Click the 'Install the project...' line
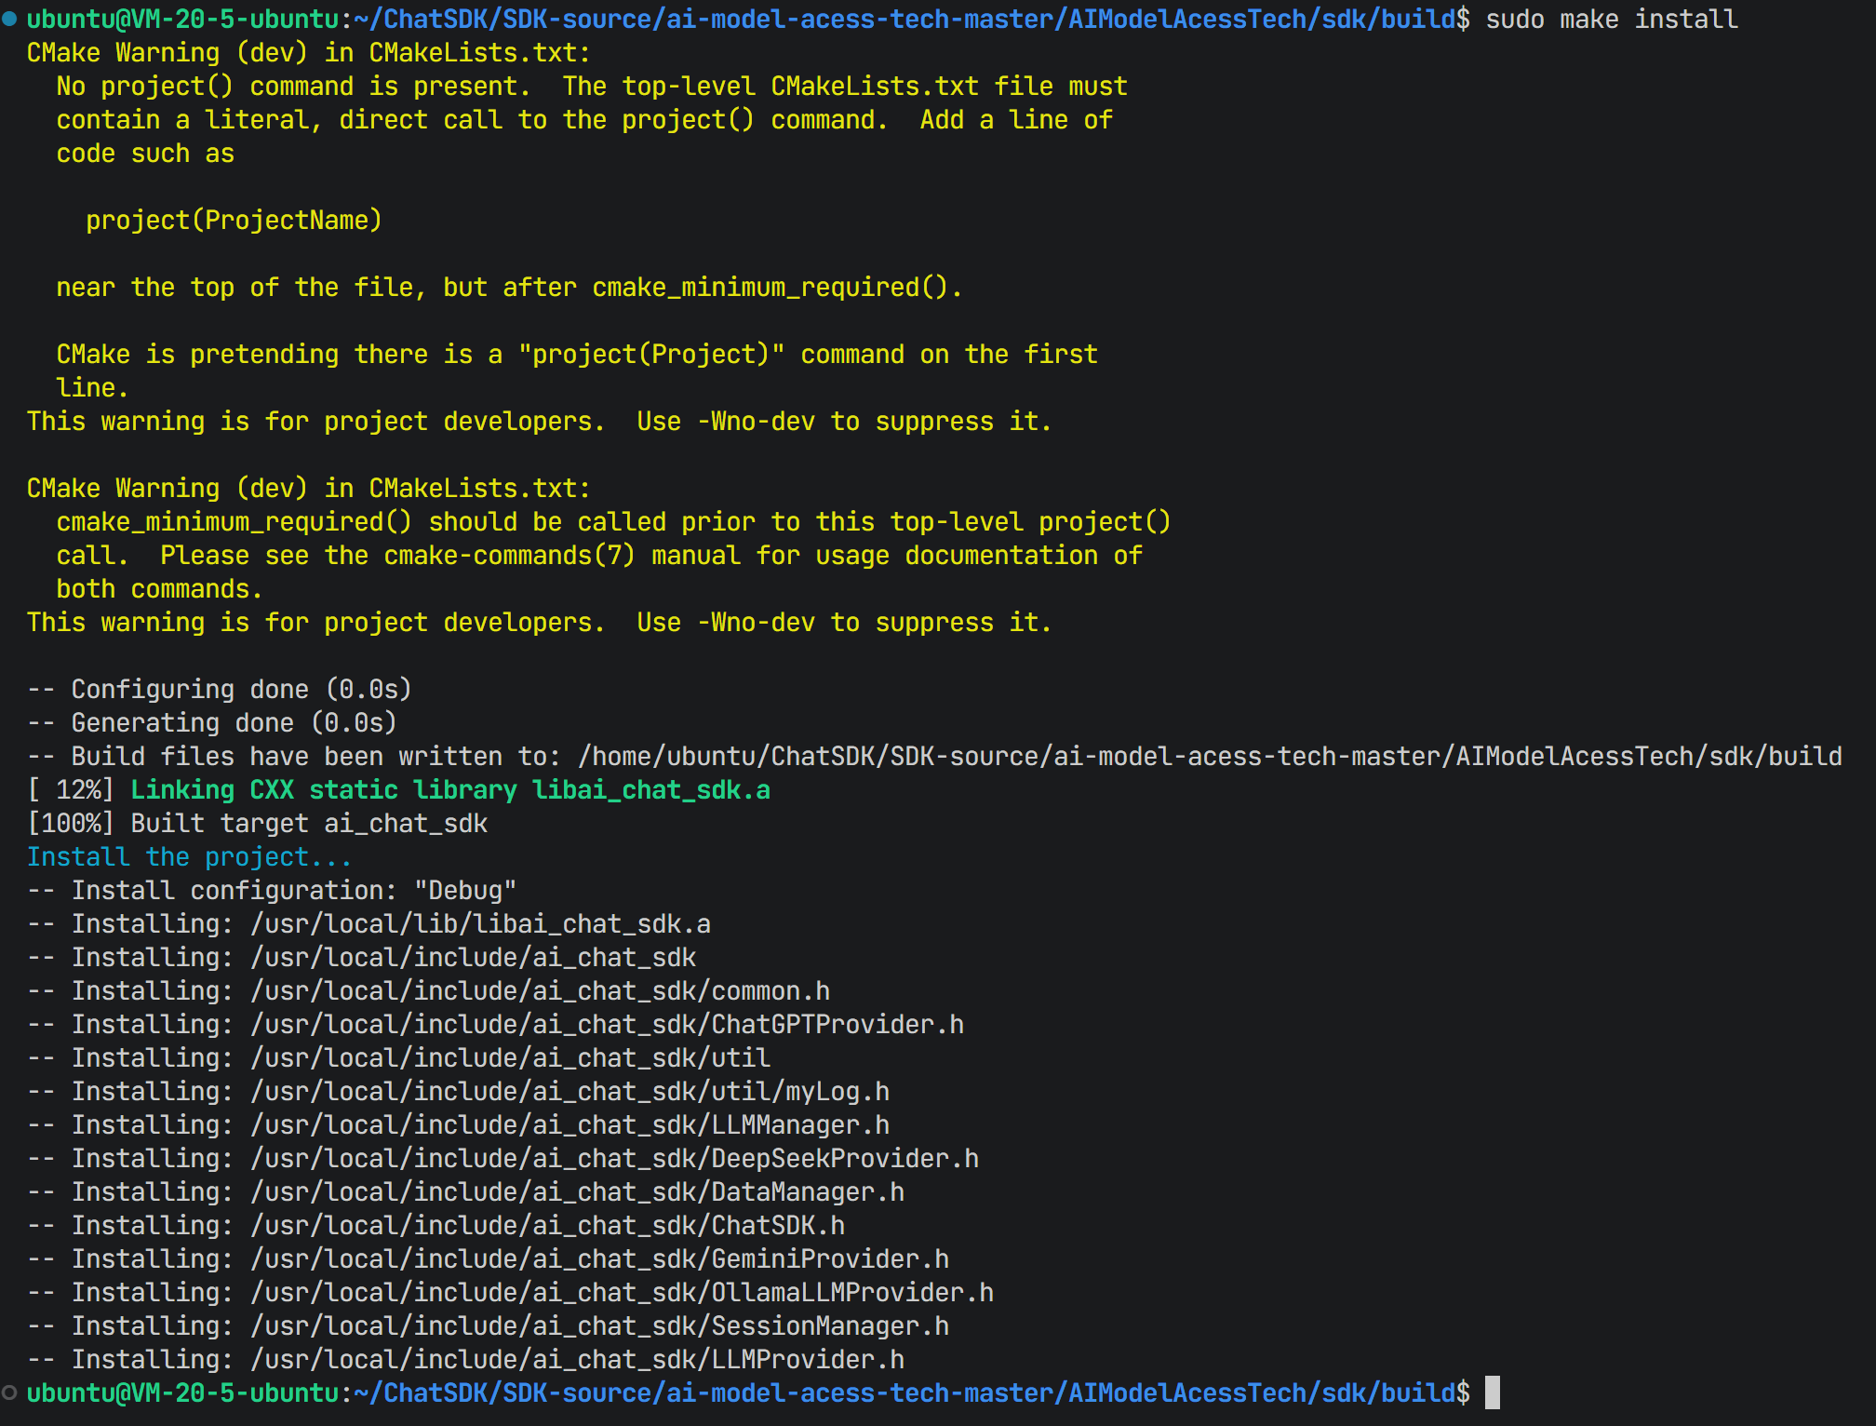The image size is (1876, 1426). point(189,857)
